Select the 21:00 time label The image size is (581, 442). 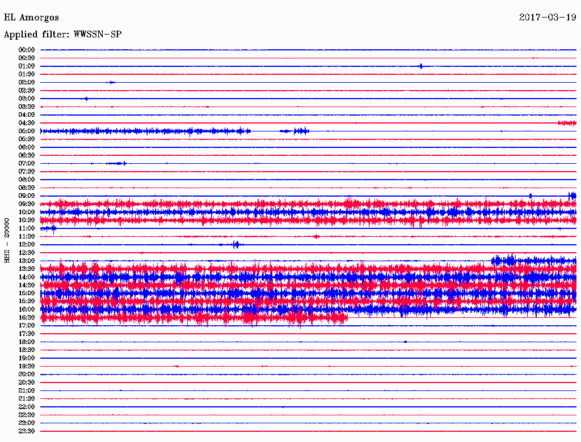(x=27, y=390)
